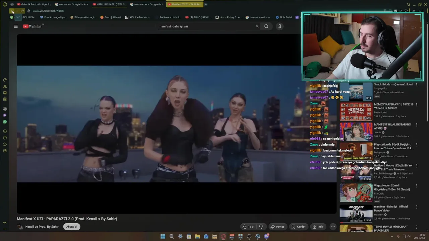This screenshot has height=241, width=429.
Task: Open Discord from the taskbar
Action: click(x=266, y=236)
